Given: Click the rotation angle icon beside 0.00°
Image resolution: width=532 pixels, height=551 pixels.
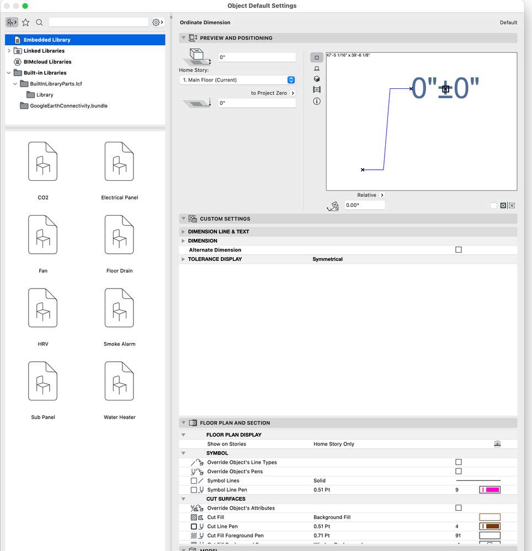Looking at the screenshot, I should coord(333,206).
